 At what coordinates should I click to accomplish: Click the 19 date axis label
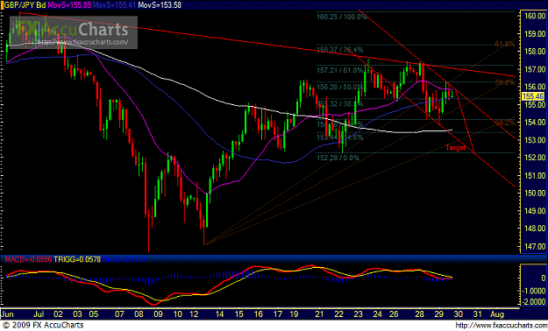(293, 313)
